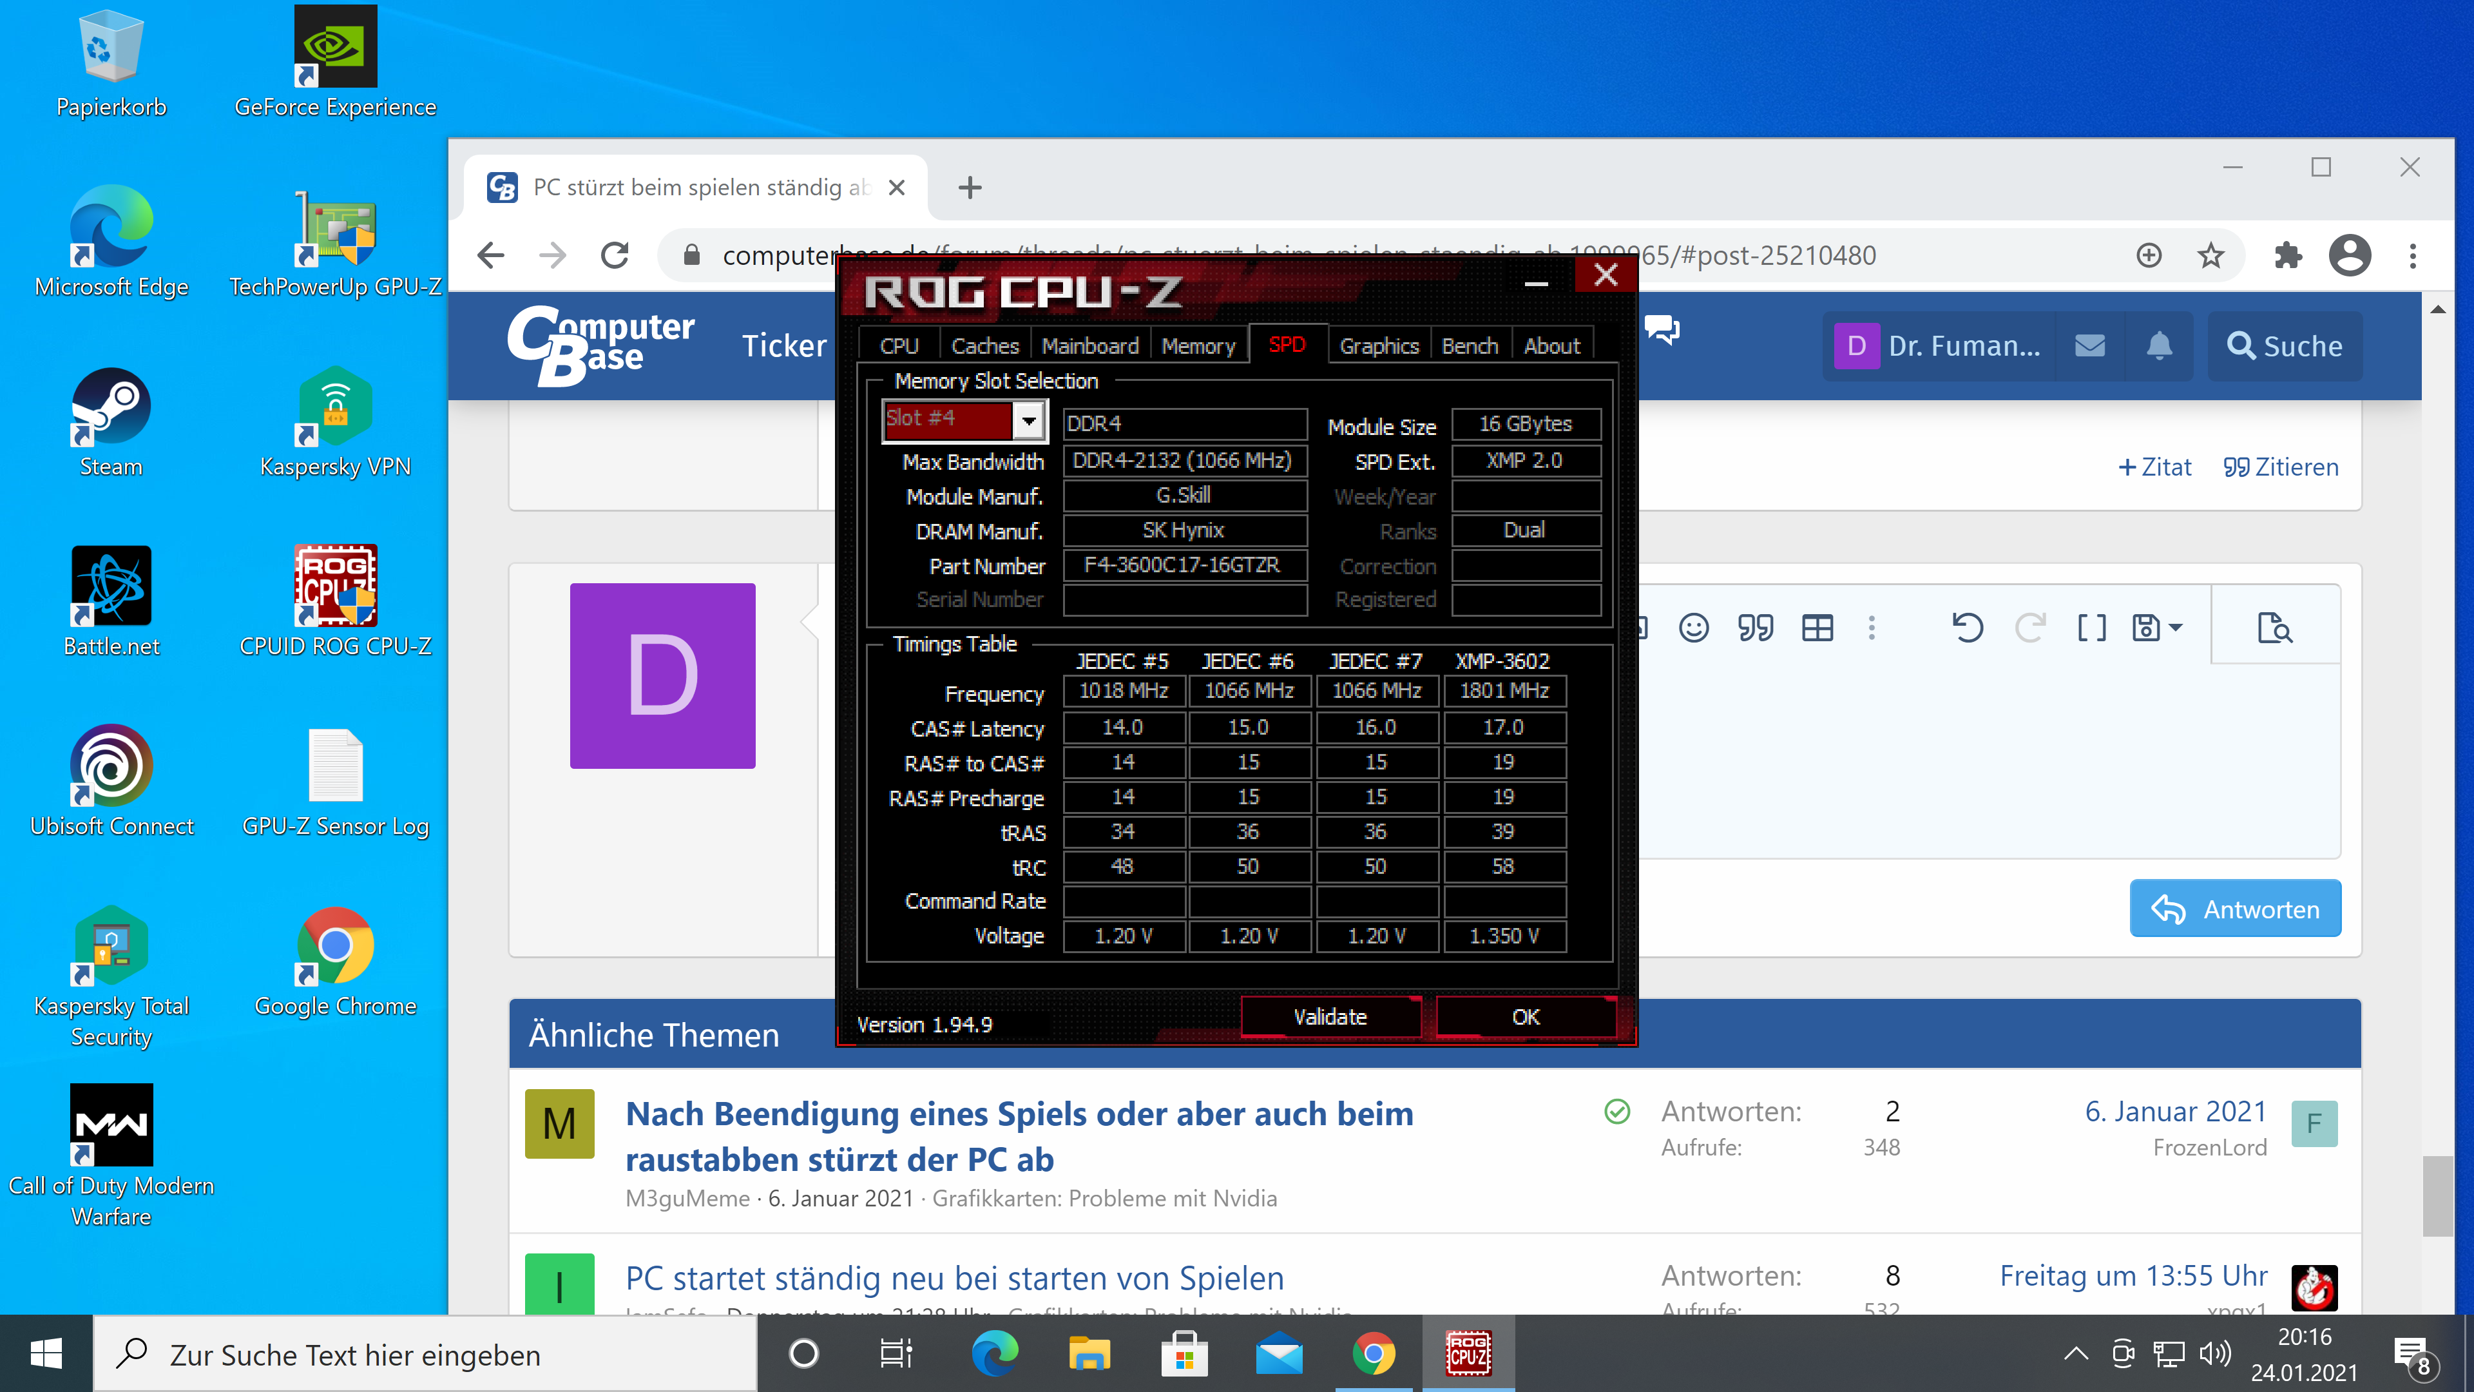Open the Mainboard tab in CPU-Z

(1089, 346)
